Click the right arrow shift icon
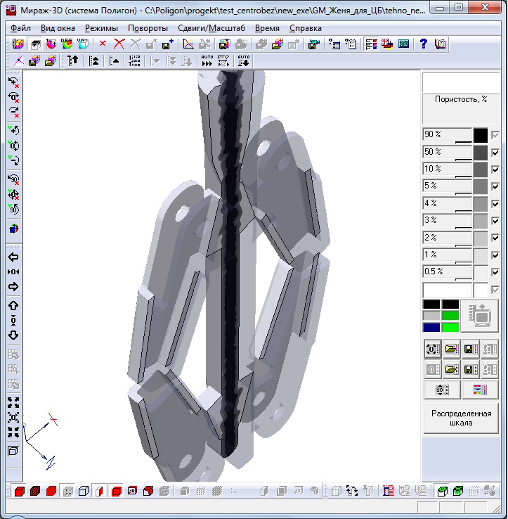The image size is (508, 519). (x=13, y=287)
